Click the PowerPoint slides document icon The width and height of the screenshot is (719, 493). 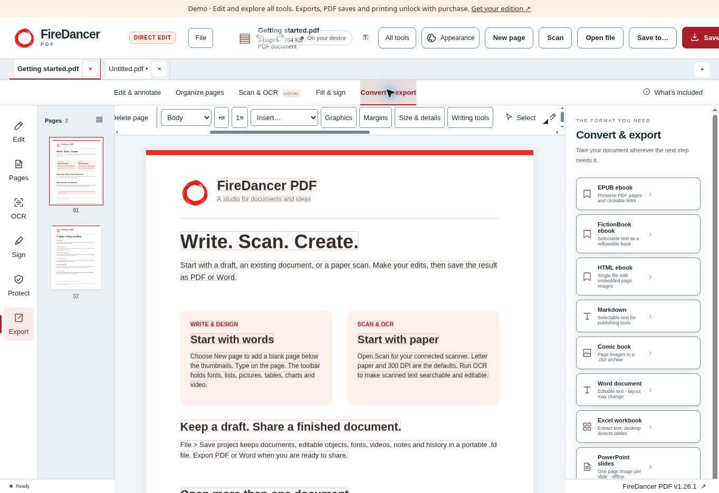[587, 467]
